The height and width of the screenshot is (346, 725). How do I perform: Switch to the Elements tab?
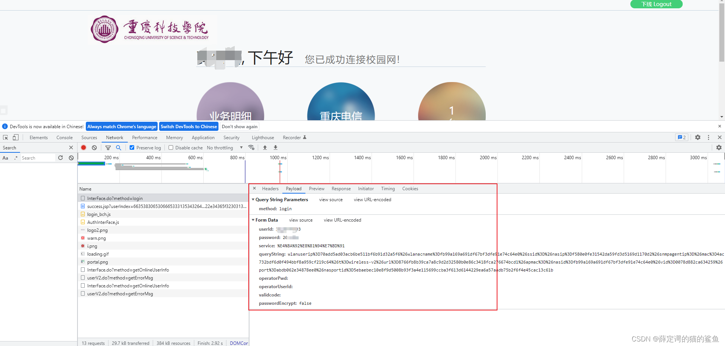click(39, 138)
